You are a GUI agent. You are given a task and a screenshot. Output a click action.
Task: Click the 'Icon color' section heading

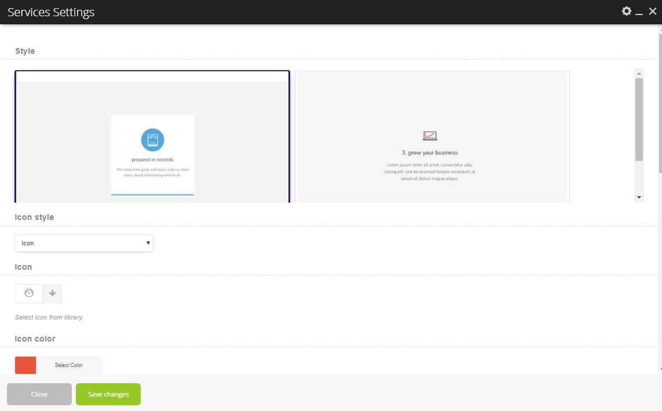(x=35, y=339)
